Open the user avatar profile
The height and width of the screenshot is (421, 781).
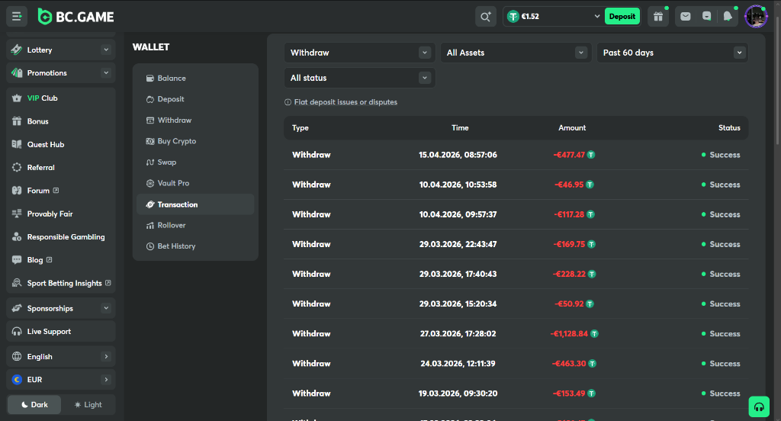[x=756, y=17]
